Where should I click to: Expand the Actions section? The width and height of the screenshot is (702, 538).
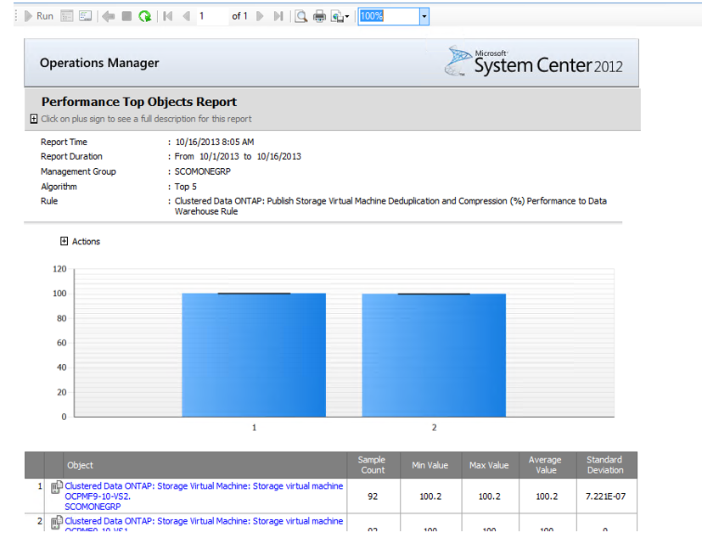tap(65, 241)
